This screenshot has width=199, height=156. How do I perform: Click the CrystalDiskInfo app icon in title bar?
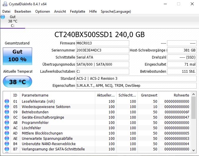pos(5,4)
